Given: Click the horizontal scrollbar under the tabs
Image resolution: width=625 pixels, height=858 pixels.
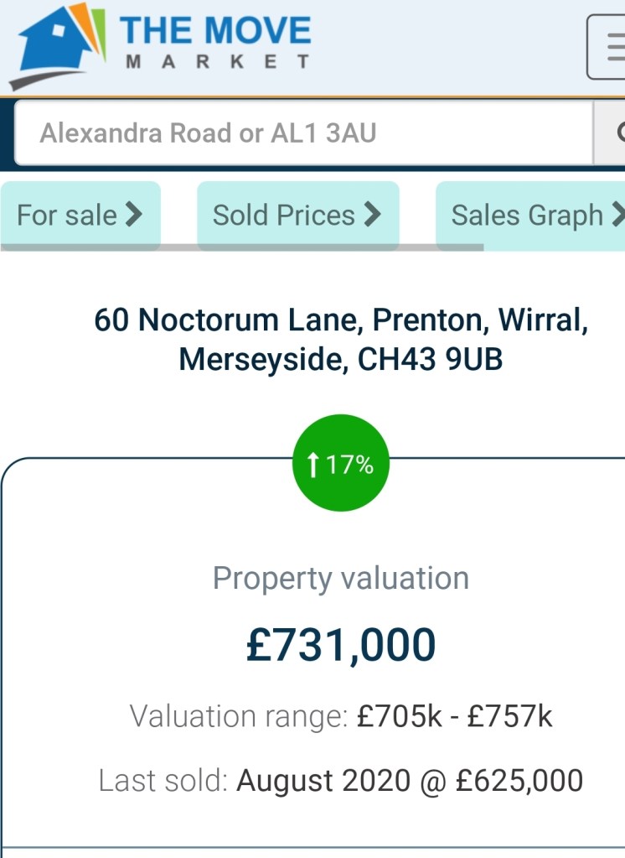Looking at the screenshot, I should (241, 247).
